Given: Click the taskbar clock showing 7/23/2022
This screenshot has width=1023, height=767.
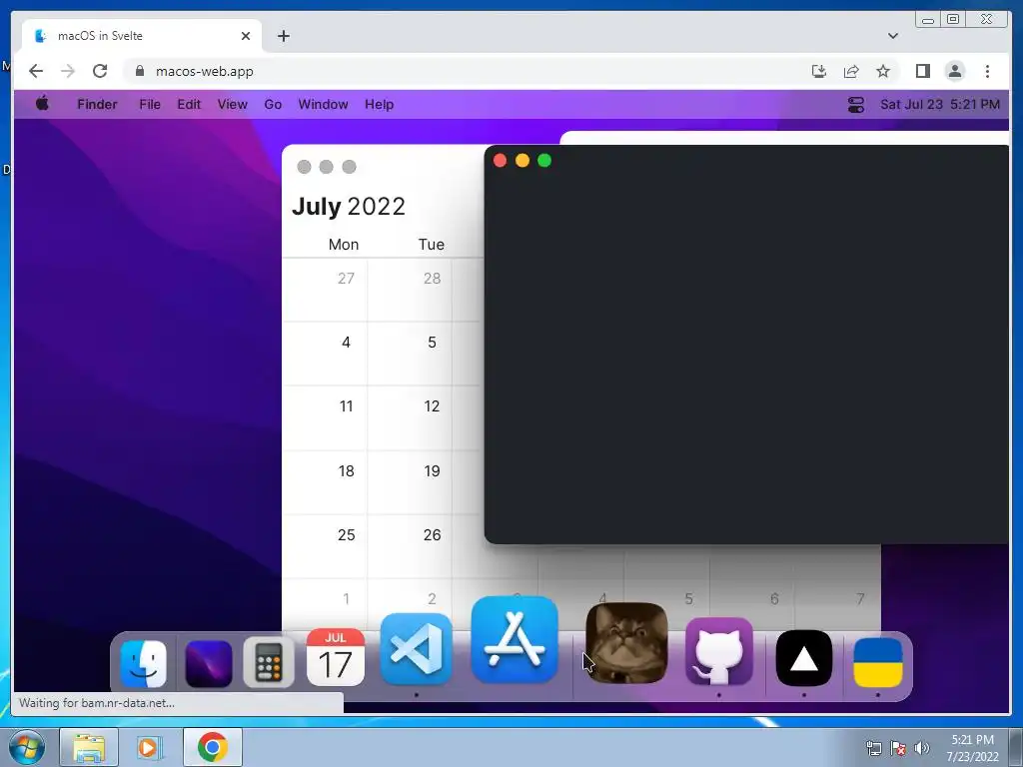Looking at the screenshot, I should point(973,748).
